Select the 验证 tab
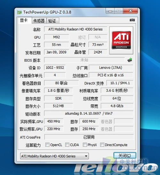 point(53,21)
